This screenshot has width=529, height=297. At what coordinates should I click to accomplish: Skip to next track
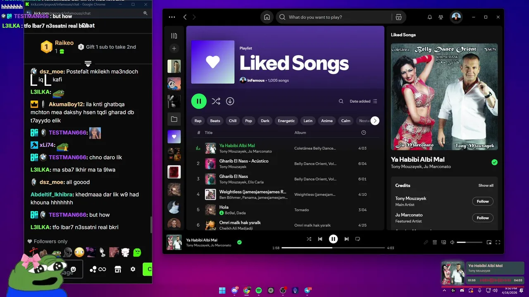point(346,239)
